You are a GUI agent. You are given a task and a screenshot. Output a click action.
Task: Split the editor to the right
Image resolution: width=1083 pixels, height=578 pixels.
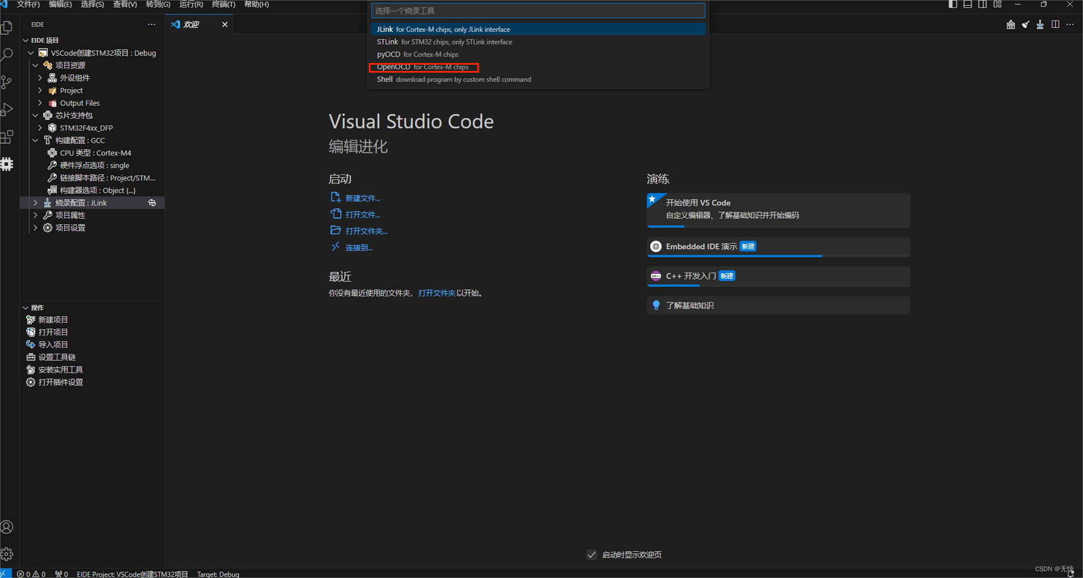[1055, 24]
